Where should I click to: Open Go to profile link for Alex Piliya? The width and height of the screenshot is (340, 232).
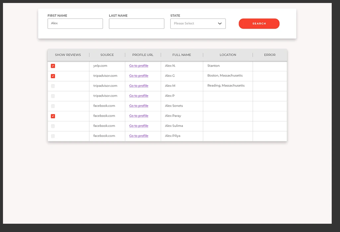click(x=139, y=136)
